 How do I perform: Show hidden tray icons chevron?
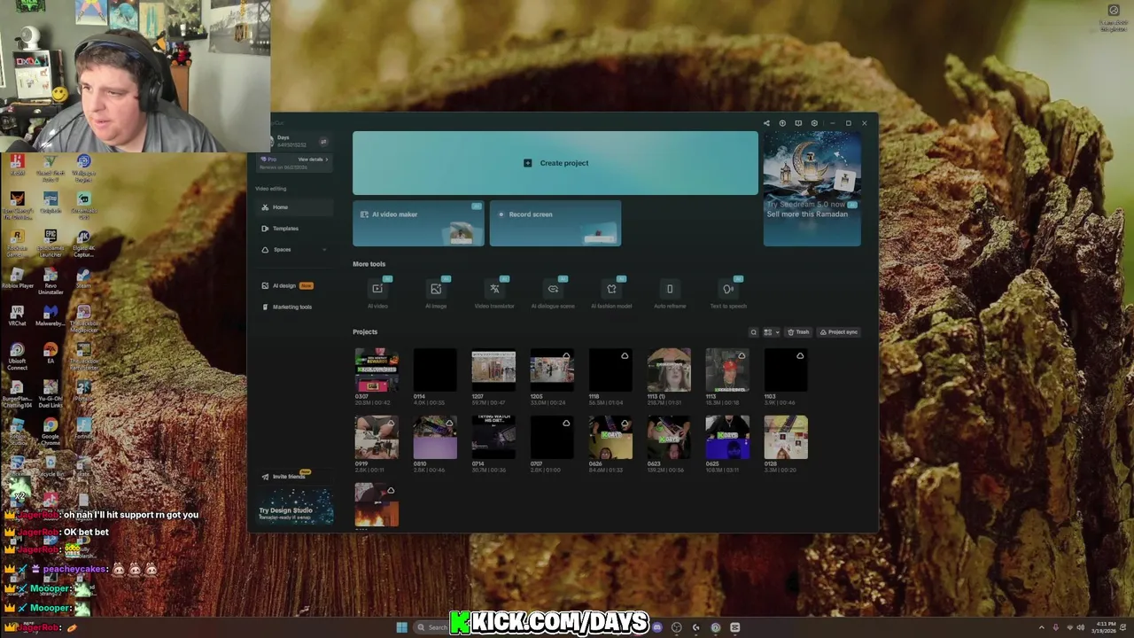(x=1041, y=627)
